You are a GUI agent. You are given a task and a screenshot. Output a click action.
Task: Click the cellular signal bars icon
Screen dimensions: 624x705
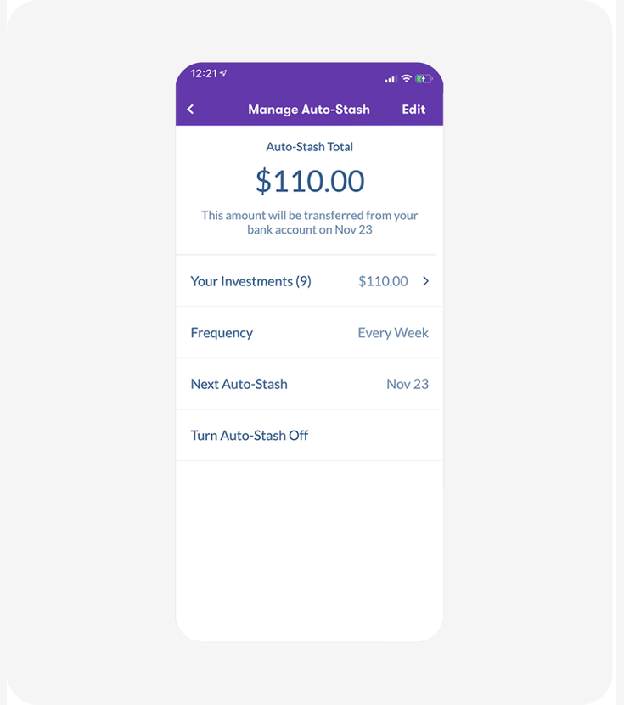391,79
